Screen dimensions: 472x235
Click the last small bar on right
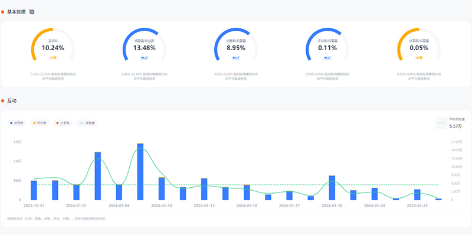[x=438, y=199]
